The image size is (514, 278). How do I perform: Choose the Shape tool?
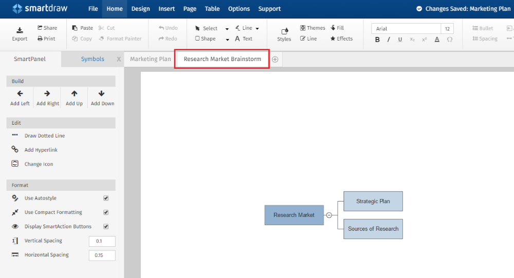coord(206,38)
